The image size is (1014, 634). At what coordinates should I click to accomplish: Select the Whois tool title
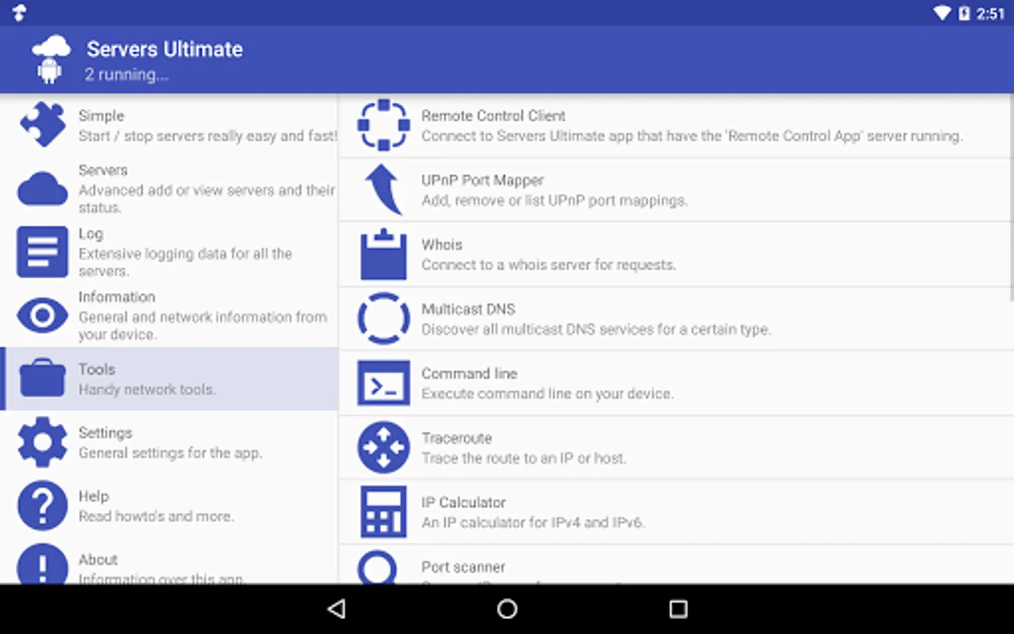point(442,244)
